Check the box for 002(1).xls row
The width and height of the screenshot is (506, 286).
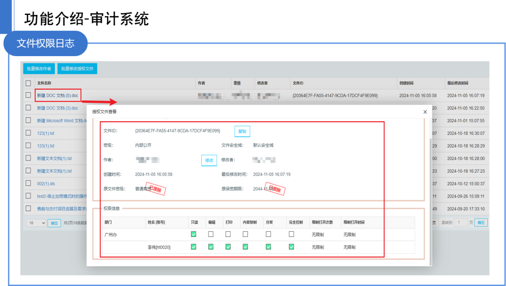pos(29,183)
